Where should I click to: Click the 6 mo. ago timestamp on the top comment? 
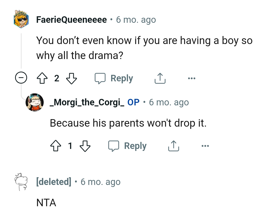(136, 20)
